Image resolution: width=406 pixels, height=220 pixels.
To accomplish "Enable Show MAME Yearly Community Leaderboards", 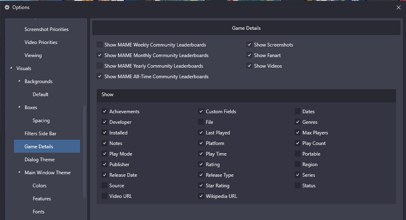I will click(99, 66).
